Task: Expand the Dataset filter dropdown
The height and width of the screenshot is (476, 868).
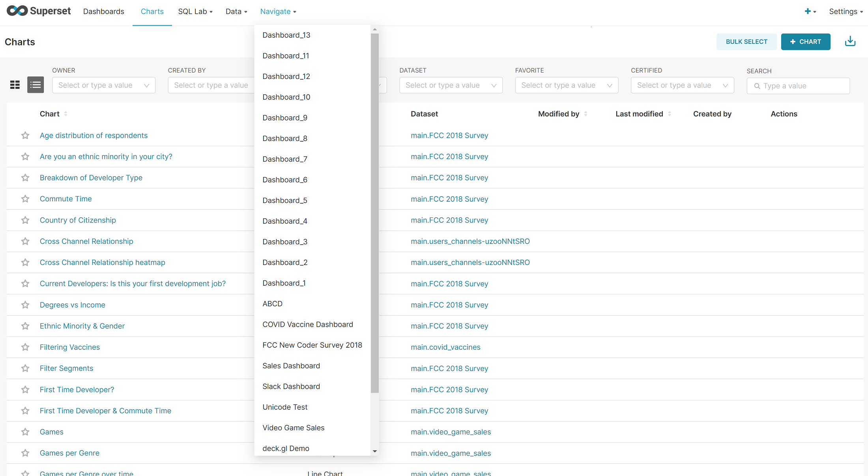Action: 451,85
